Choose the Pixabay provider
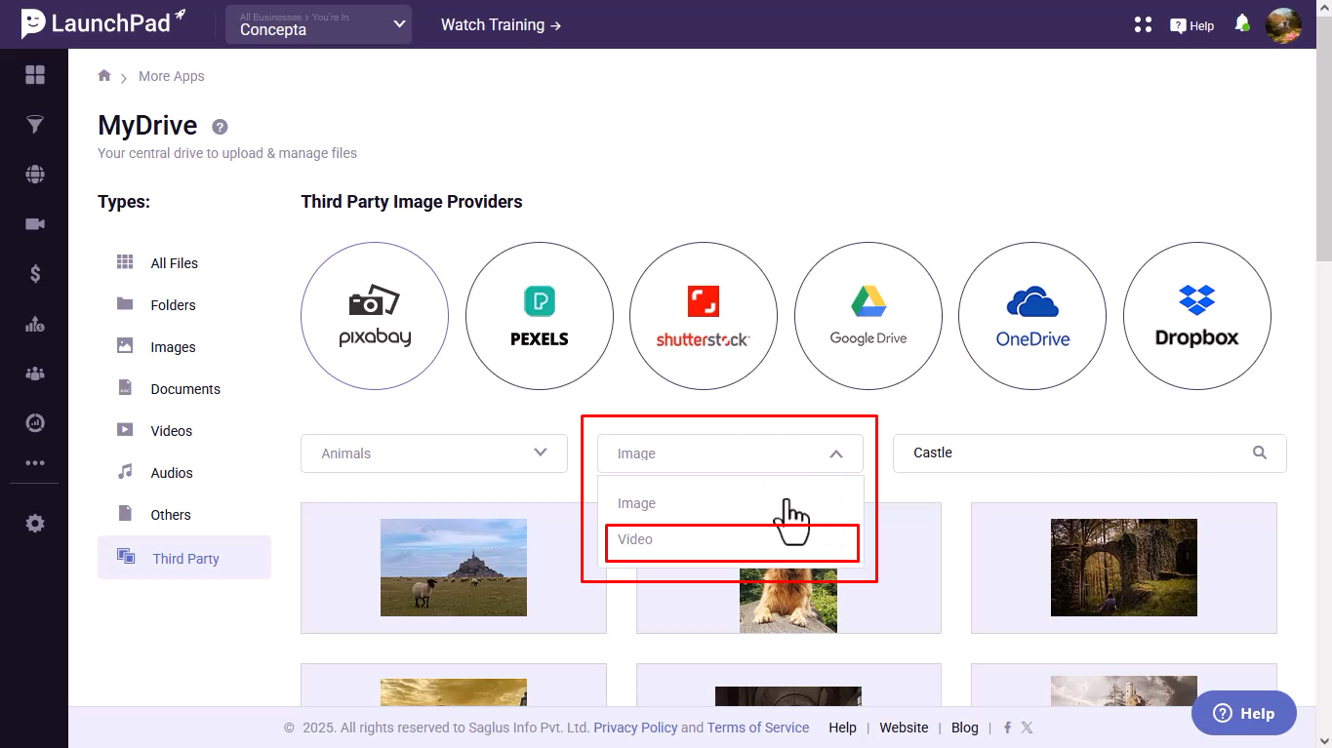 (375, 316)
